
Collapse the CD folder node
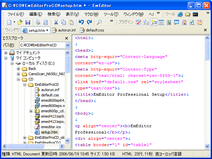(x=18, y=79)
